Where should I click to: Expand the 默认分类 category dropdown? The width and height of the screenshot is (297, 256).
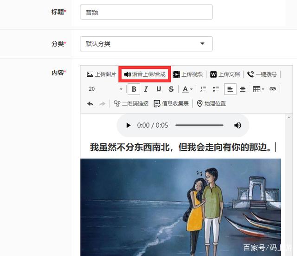click(146, 44)
